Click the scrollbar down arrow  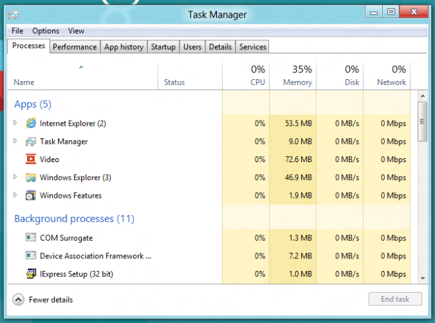pyautogui.click(x=422, y=278)
